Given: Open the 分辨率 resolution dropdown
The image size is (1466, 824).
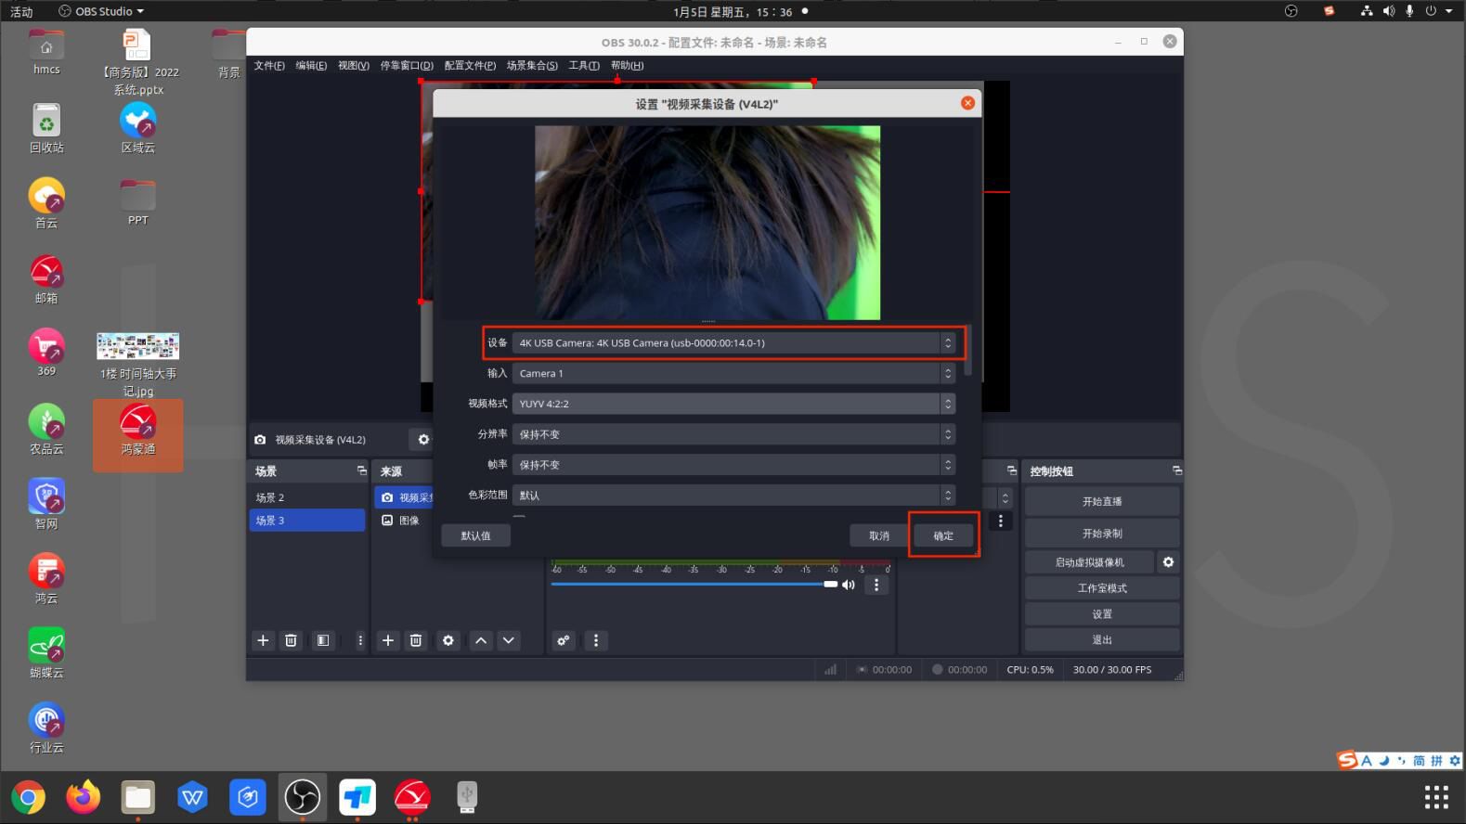Looking at the screenshot, I should click(733, 434).
